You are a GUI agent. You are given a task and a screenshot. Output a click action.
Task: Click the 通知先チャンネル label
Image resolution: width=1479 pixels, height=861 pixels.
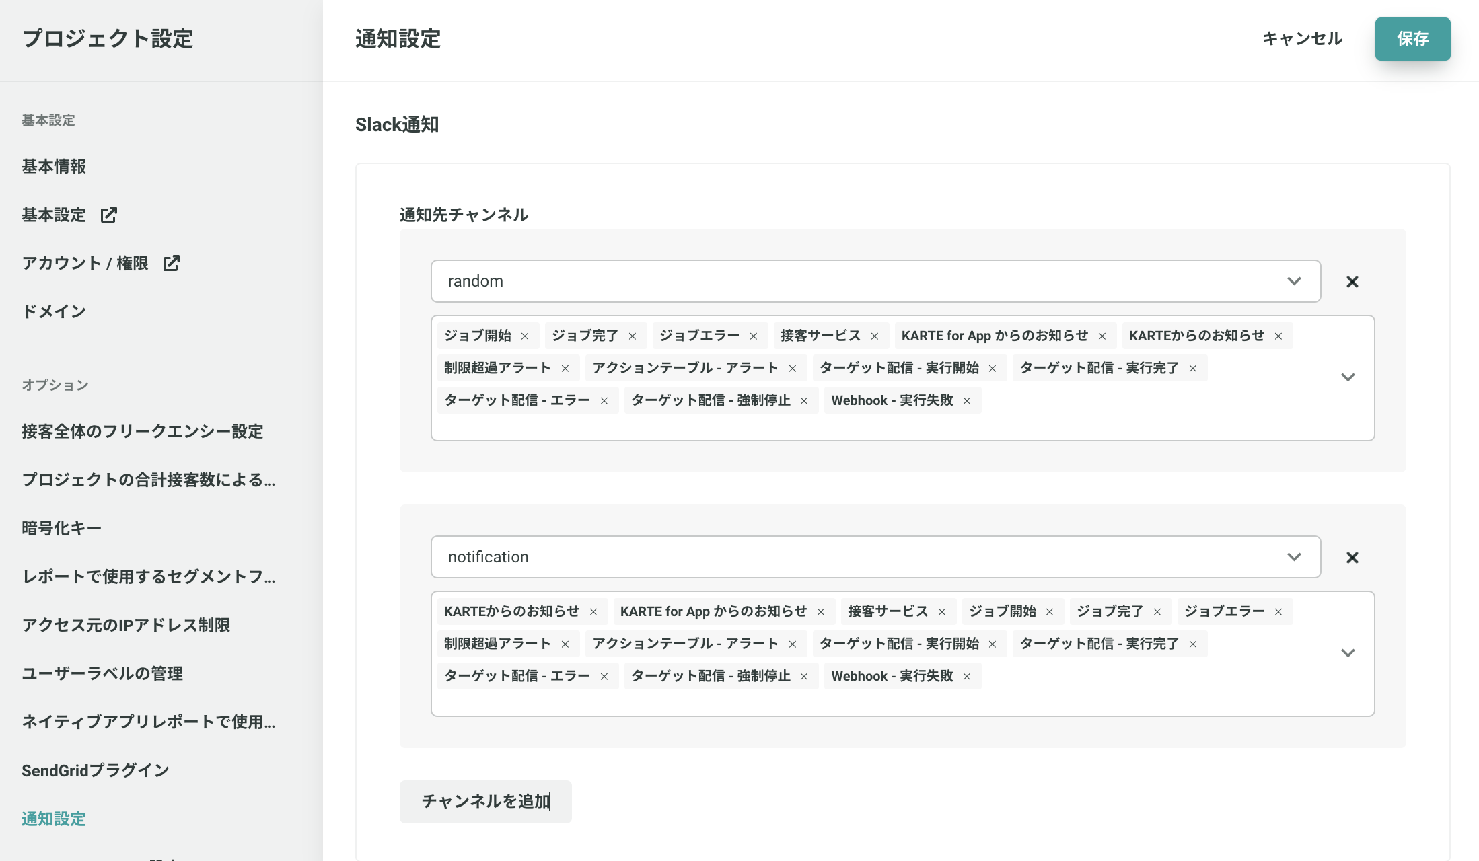464,215
